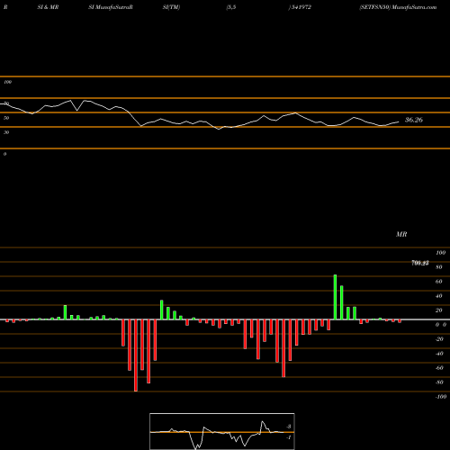This screenshot has width=450, height=450.
Task: Click the -3 label in mini chart
Action: [289, 427]
